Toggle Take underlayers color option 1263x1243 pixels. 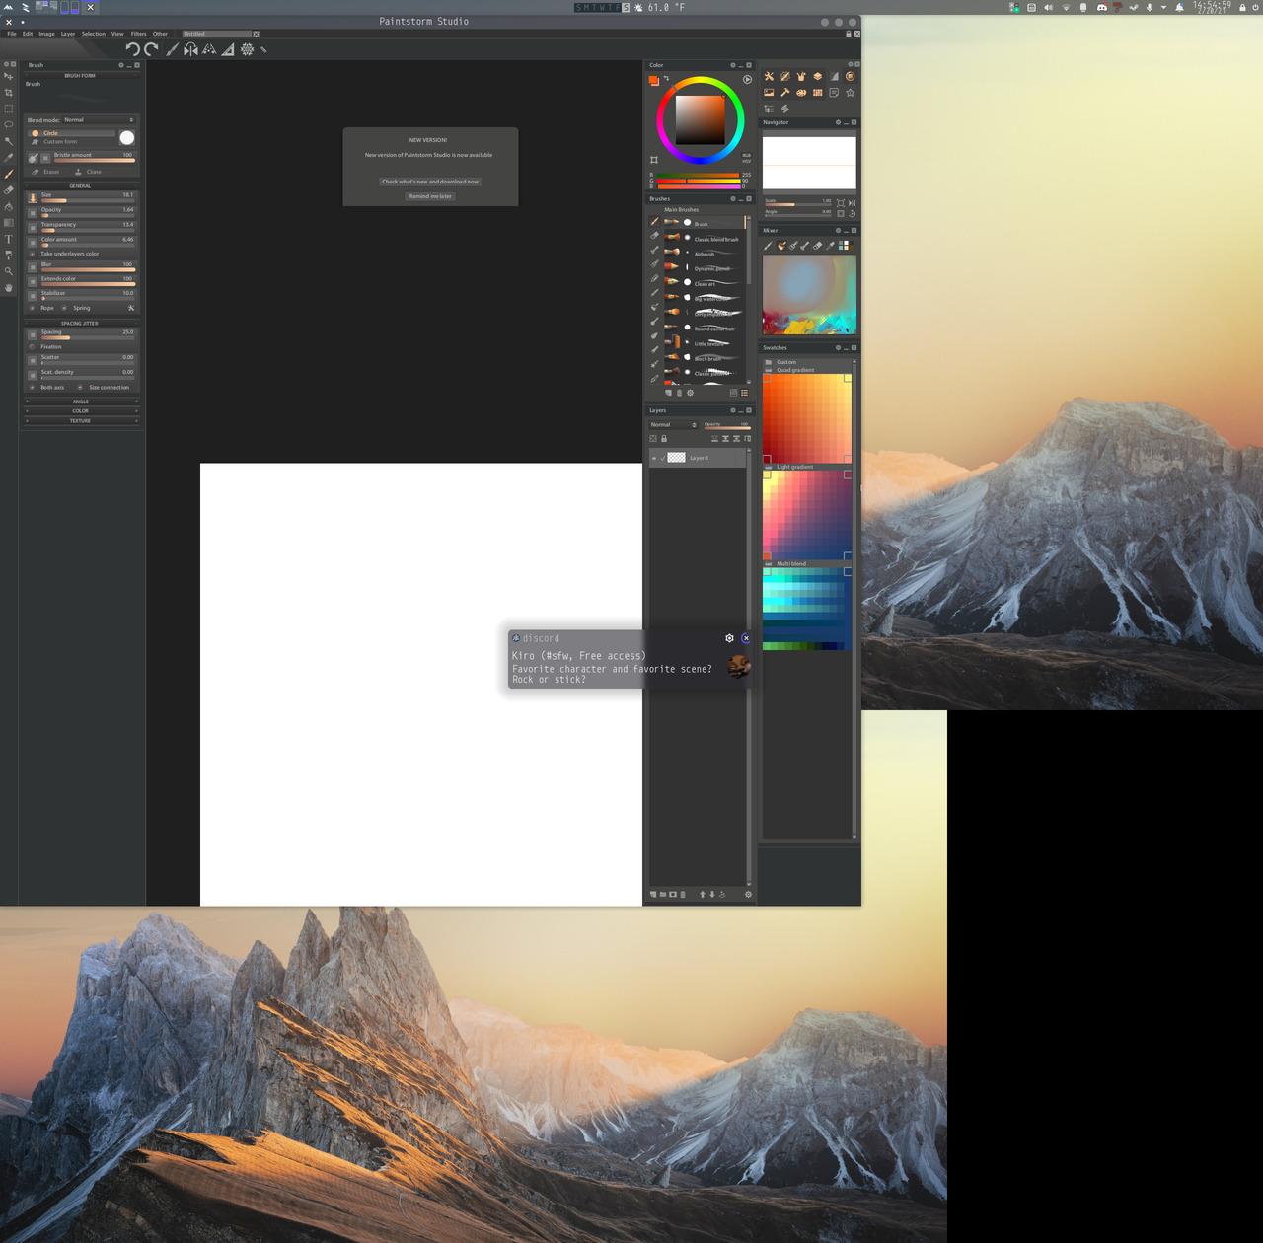pos(33,254)
